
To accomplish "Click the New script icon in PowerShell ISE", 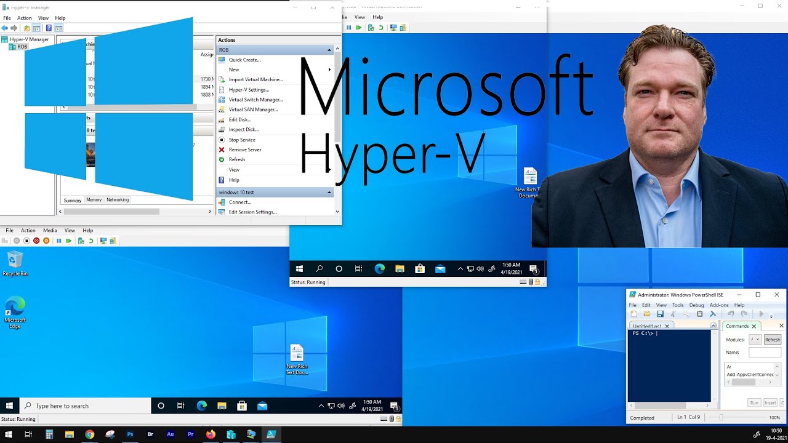I will tap(634, 314).
